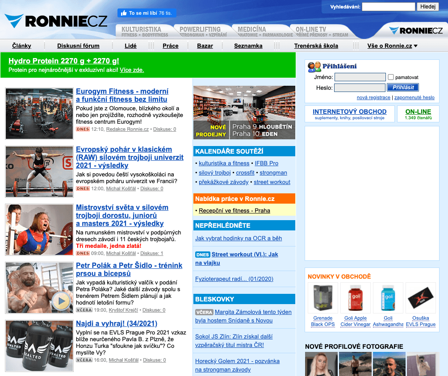Focus the Vyhledávání search field
448x376 pixels.
(388, 7)
